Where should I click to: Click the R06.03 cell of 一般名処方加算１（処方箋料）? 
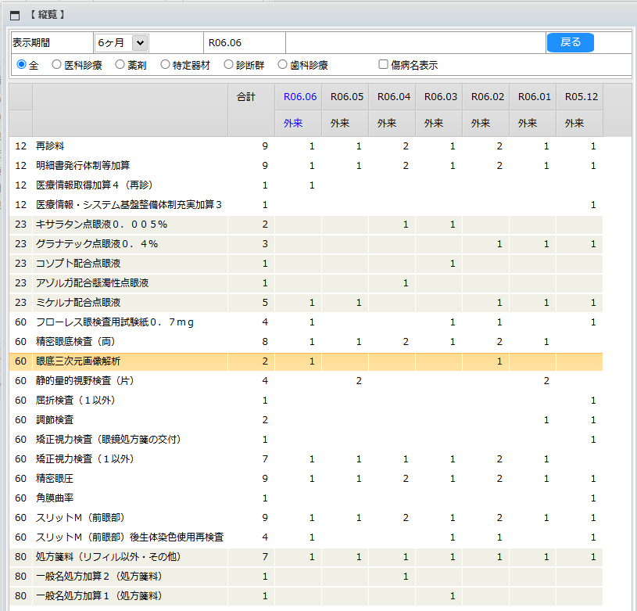[x=438, y=596]
